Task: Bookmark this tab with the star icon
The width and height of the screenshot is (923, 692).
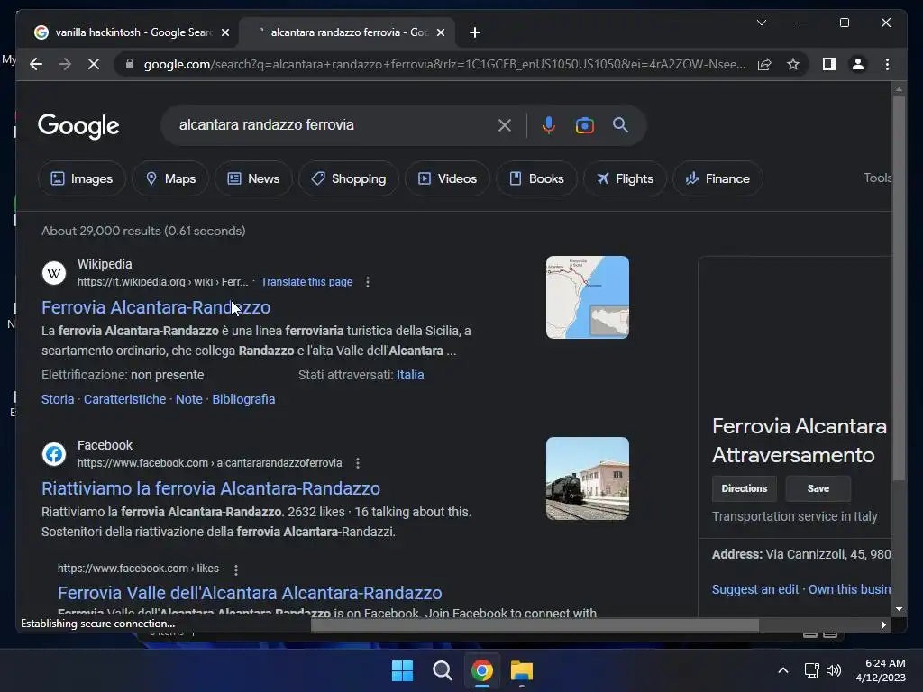Action: coord(793,64)
